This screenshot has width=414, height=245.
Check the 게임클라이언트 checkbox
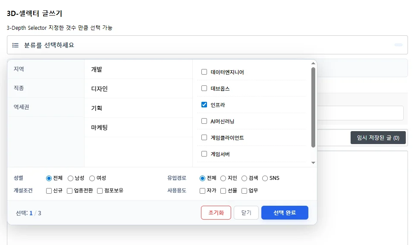204,137
